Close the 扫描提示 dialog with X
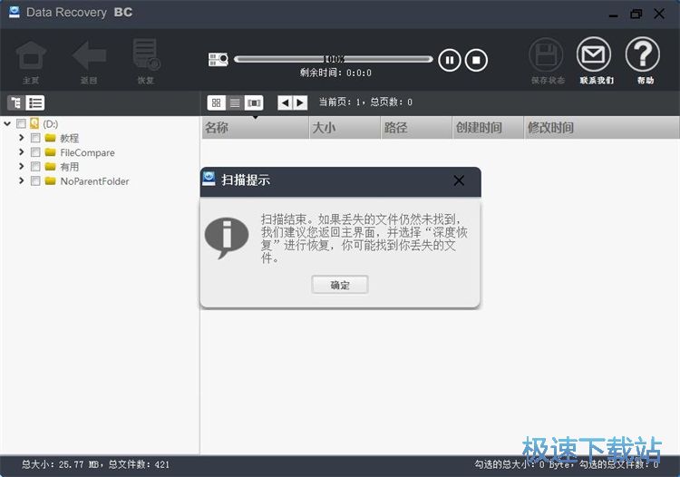Viewport: 680px width, 477px height. coord(459,180)
